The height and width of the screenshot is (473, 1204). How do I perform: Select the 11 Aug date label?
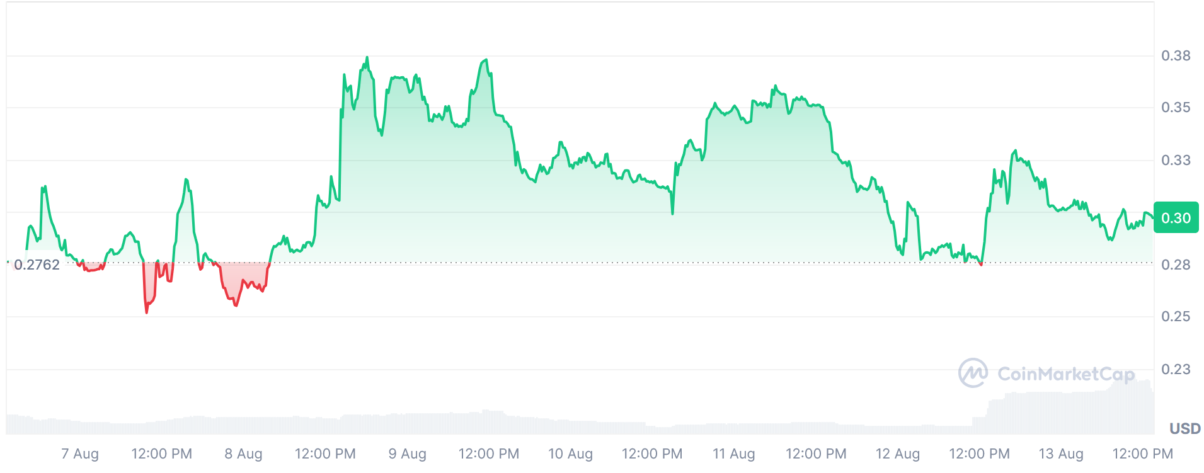coord(733,453)
